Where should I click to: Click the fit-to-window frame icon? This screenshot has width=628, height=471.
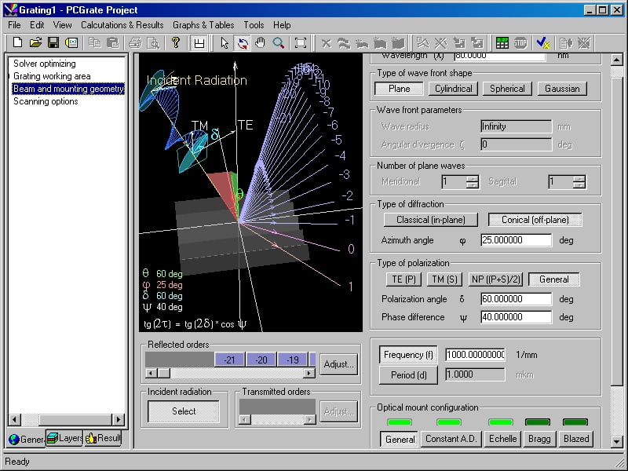tap(301, 42)
